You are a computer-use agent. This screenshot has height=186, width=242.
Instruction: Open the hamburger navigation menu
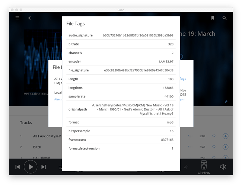point(17,18)
